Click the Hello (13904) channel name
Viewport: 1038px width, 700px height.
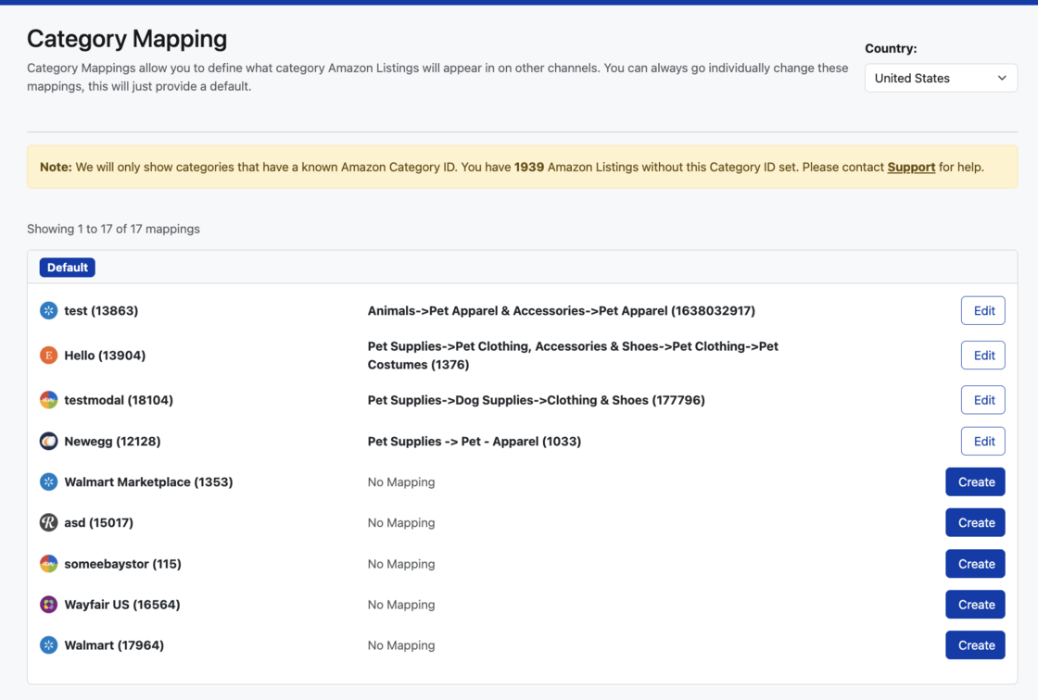[x=105, y=356]
